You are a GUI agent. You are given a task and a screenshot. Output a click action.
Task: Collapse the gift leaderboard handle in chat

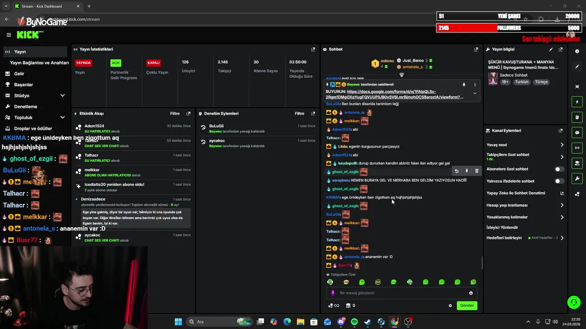[x=402, y=74]
